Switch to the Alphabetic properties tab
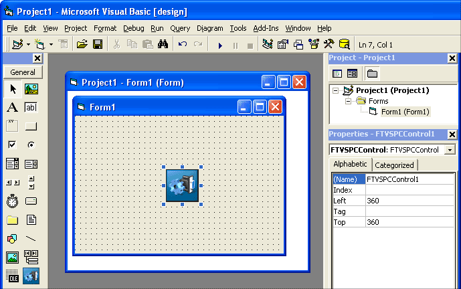 point(350,164)
